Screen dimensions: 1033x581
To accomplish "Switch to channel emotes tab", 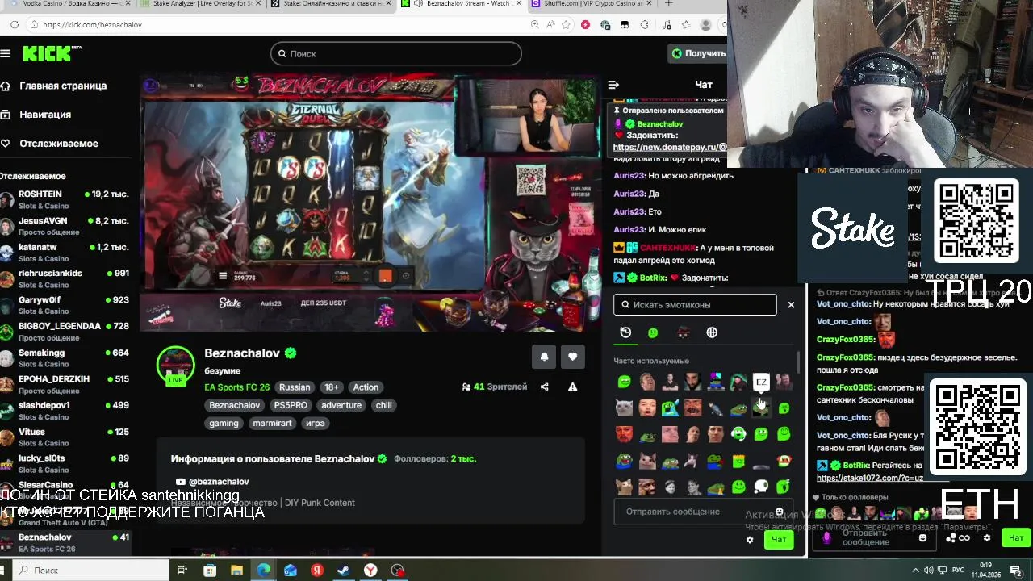I will (683, 332).
